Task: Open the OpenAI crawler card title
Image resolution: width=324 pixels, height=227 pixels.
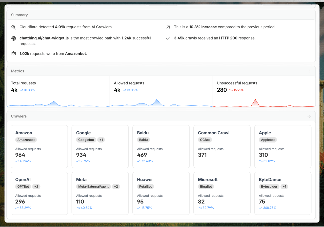Action: (x=23, y=180)
